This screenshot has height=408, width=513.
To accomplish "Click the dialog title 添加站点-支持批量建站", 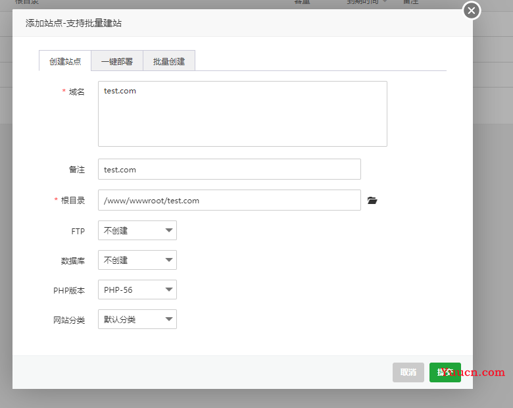I will coord(74,23).
